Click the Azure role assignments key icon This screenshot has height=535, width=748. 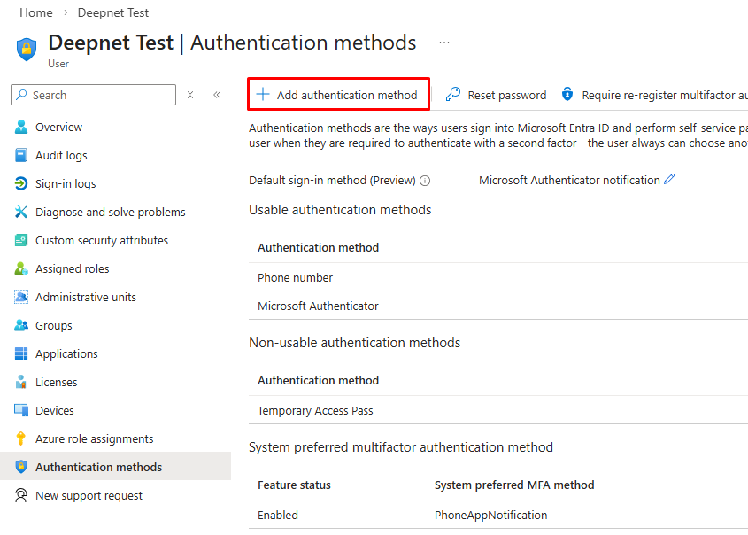(x=21, y=439)
